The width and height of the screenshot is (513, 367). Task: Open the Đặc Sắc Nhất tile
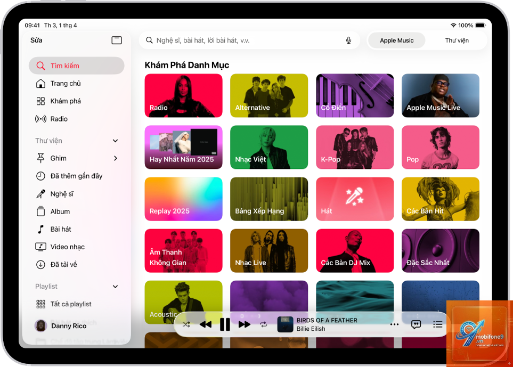click(x=441, y=250)
